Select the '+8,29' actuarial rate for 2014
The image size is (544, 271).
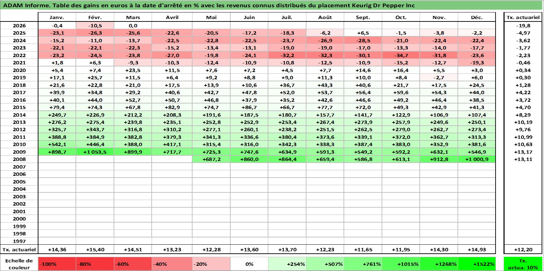(523, 115)
